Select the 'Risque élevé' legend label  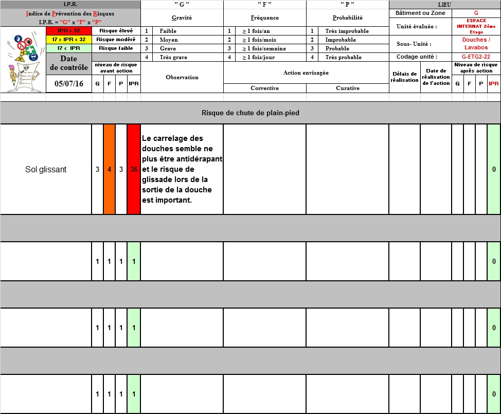click(x=115, y=31)
